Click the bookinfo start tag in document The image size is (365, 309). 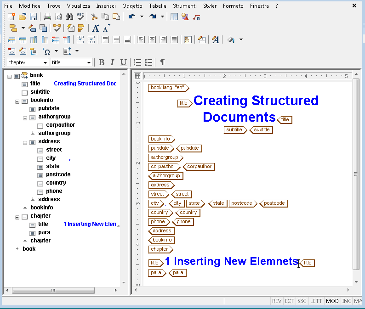coord(161,139)
